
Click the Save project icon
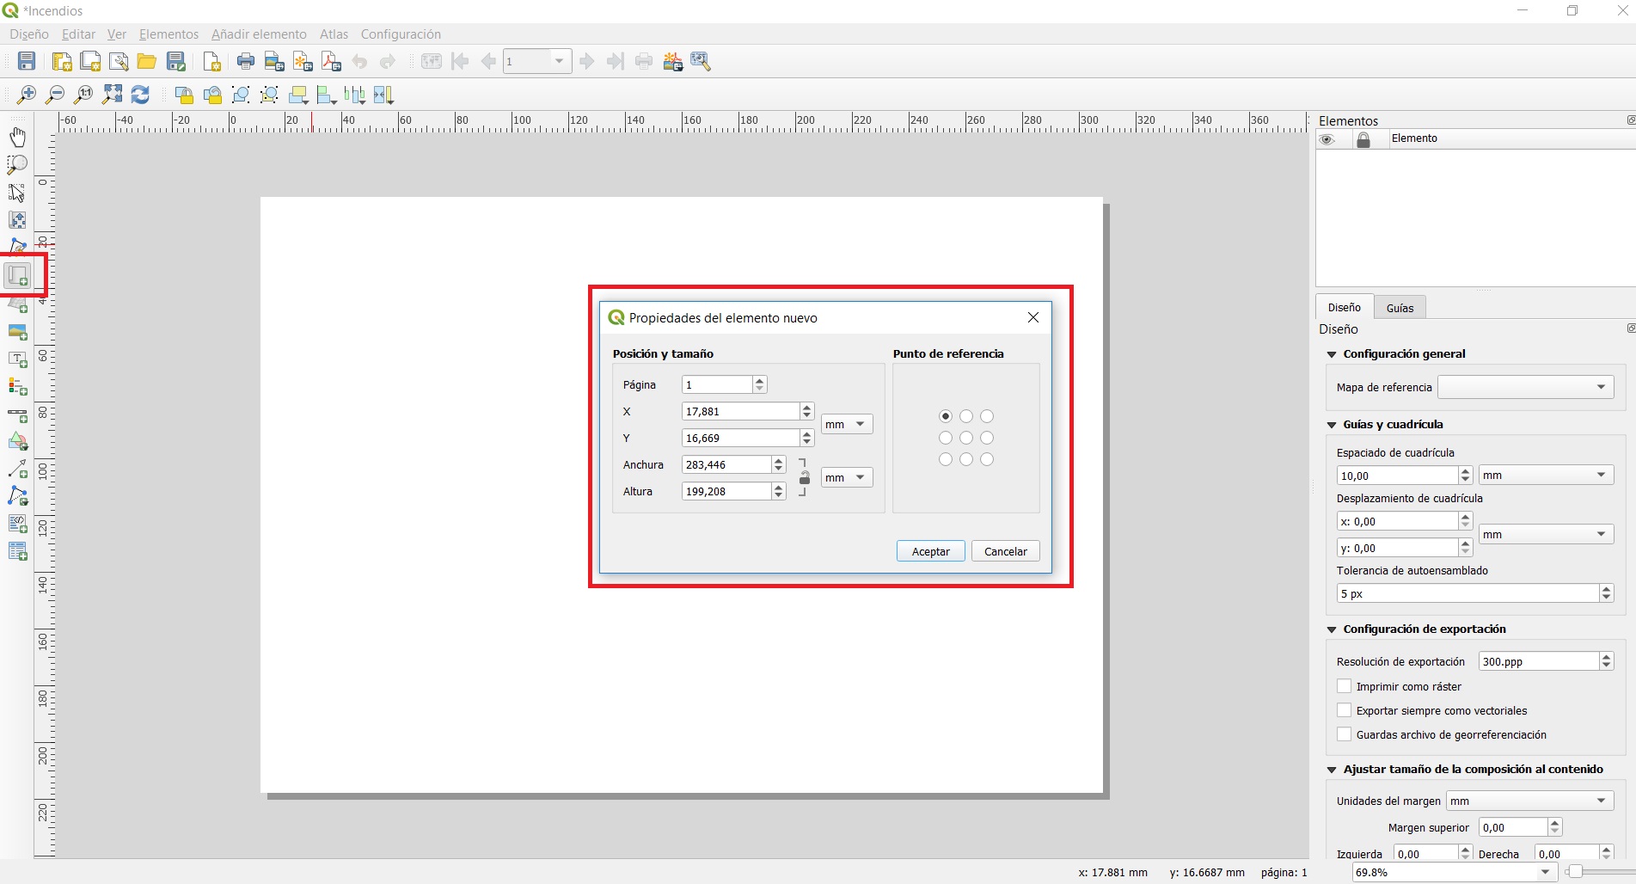27,61
